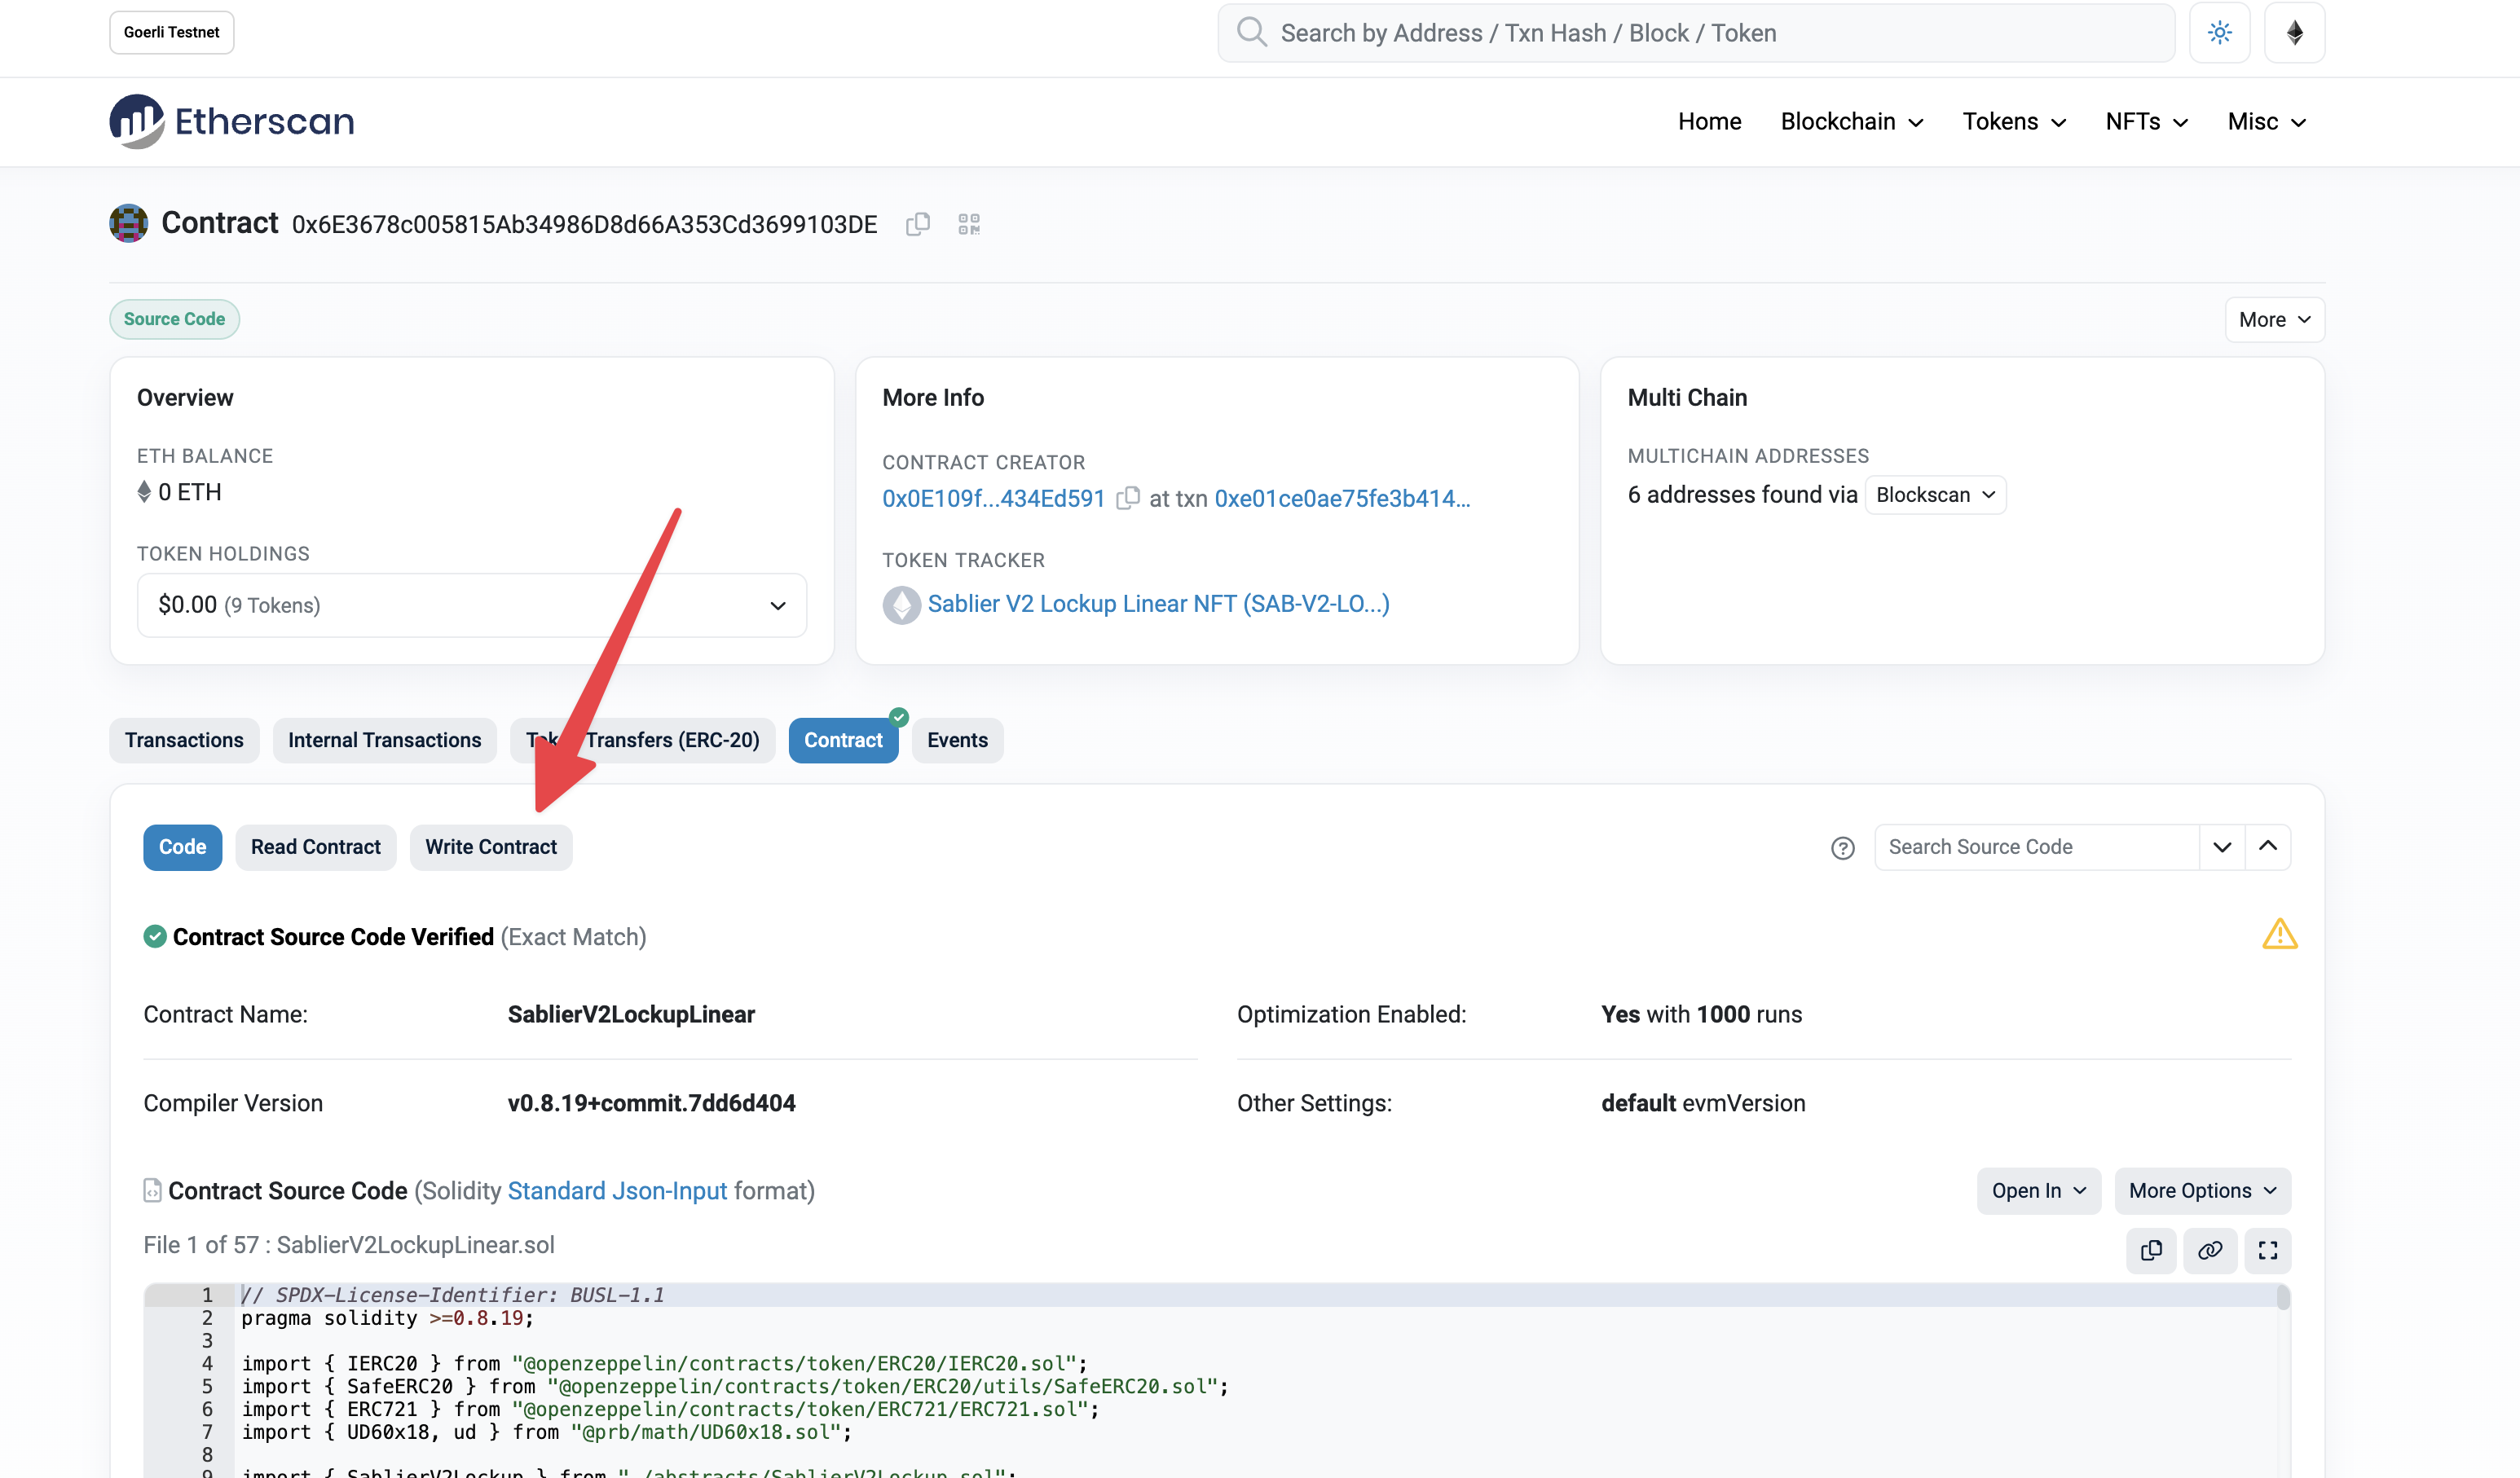Viewport: 2520px width, 1478px height.
Task: Switch to the Internal Transactions tab
Action: coord(384,741)
